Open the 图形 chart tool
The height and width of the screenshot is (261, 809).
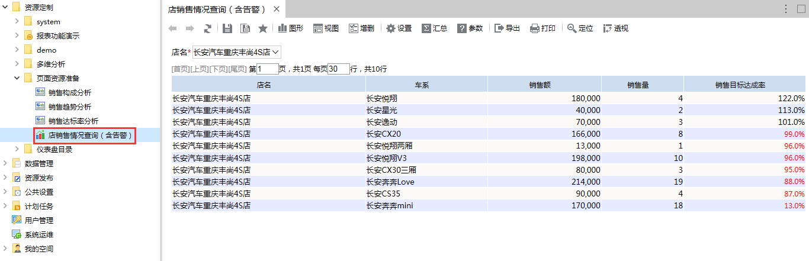pyautogui.click(x=290, y=28)
